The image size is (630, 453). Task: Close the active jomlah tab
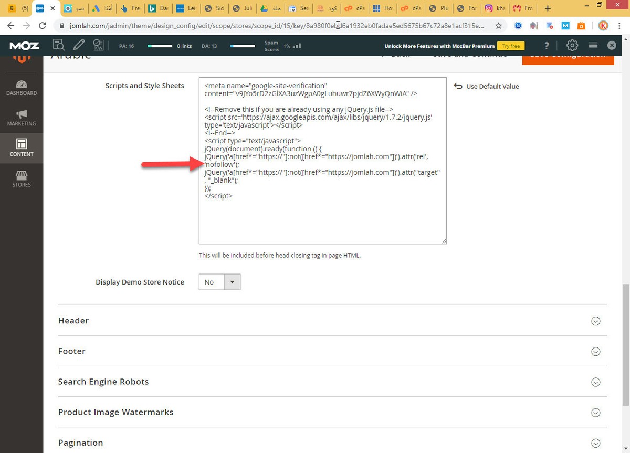pos(52,8)
